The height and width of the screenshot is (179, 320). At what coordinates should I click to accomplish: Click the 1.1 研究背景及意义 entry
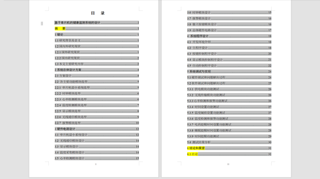[x=68, y=40]
